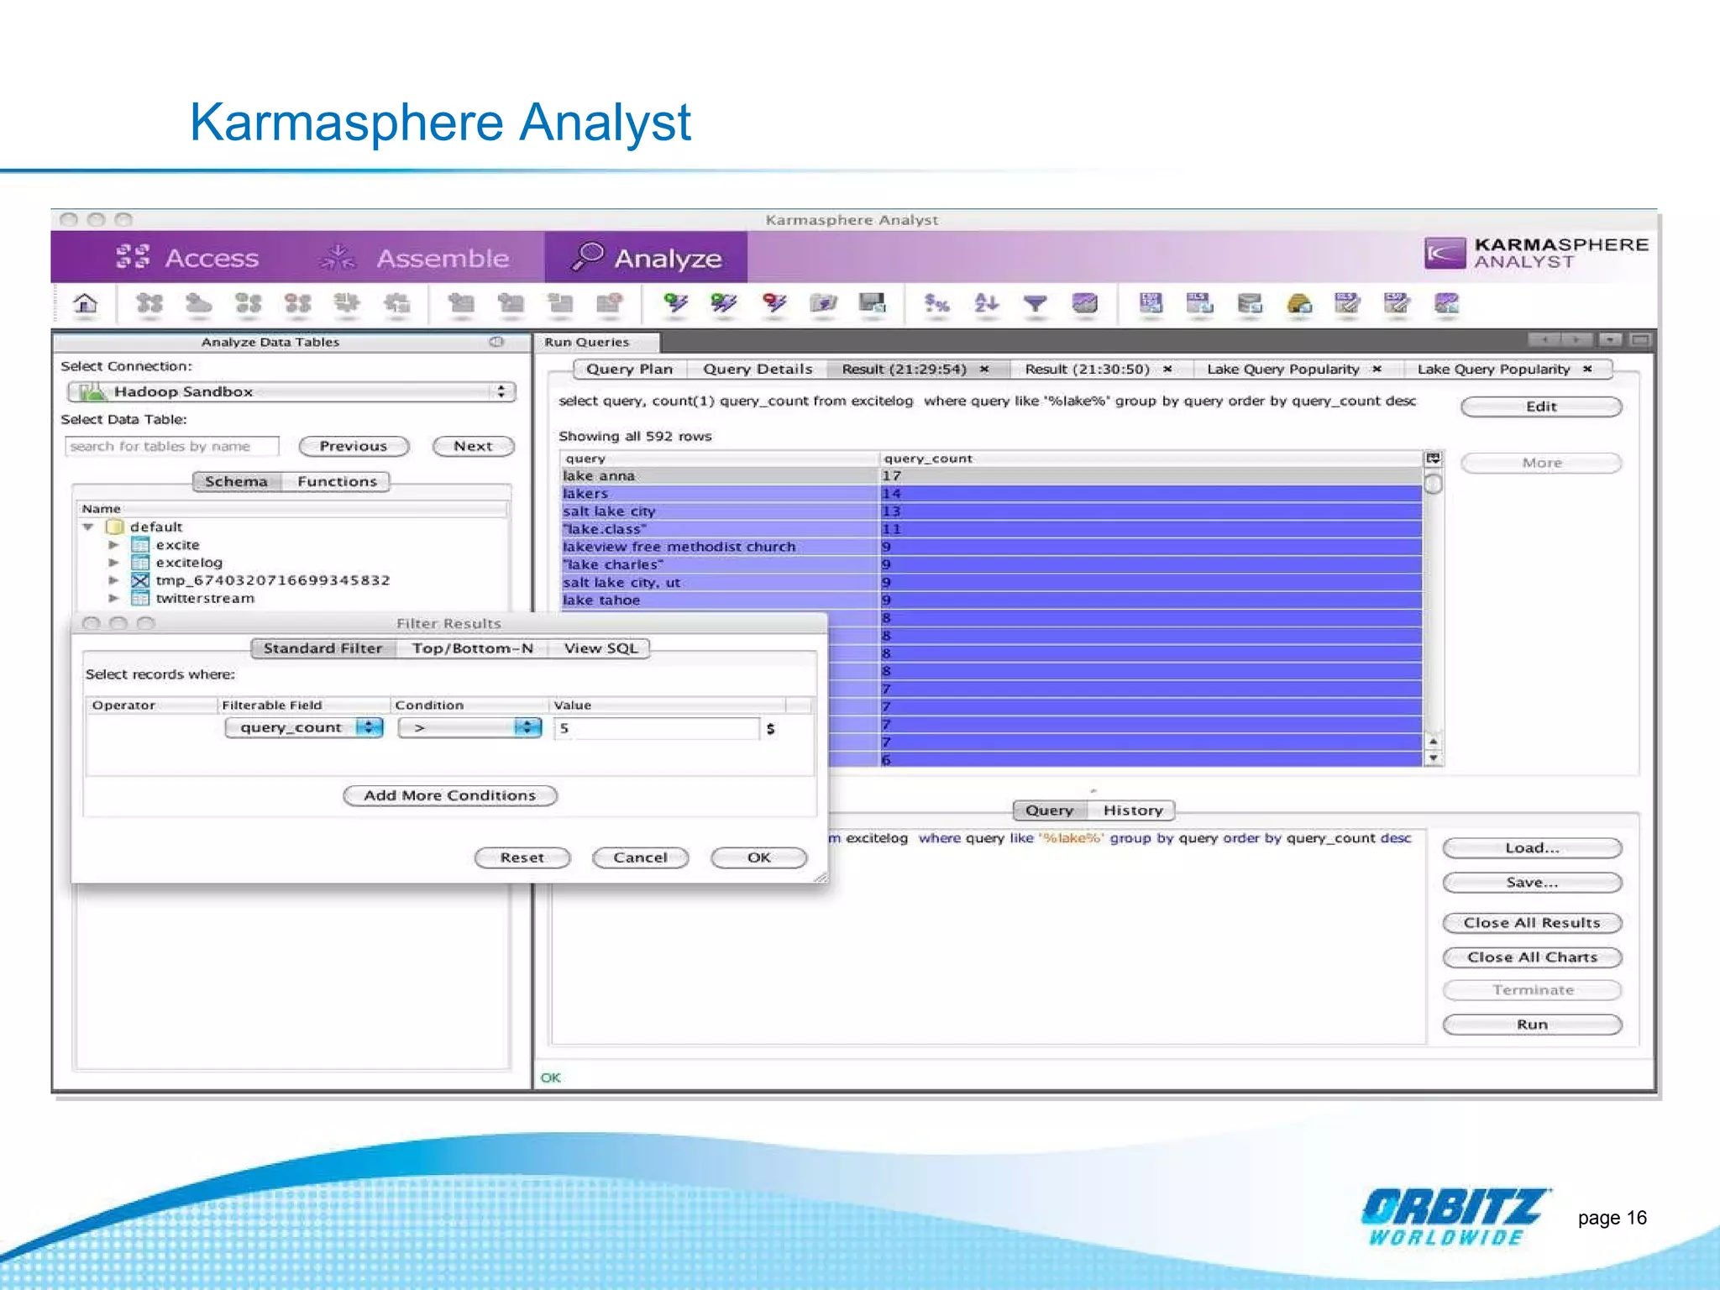Toggle to the History pane
The height and width of the screenshot is (1290, 1720).
(x=1133, y=811)
